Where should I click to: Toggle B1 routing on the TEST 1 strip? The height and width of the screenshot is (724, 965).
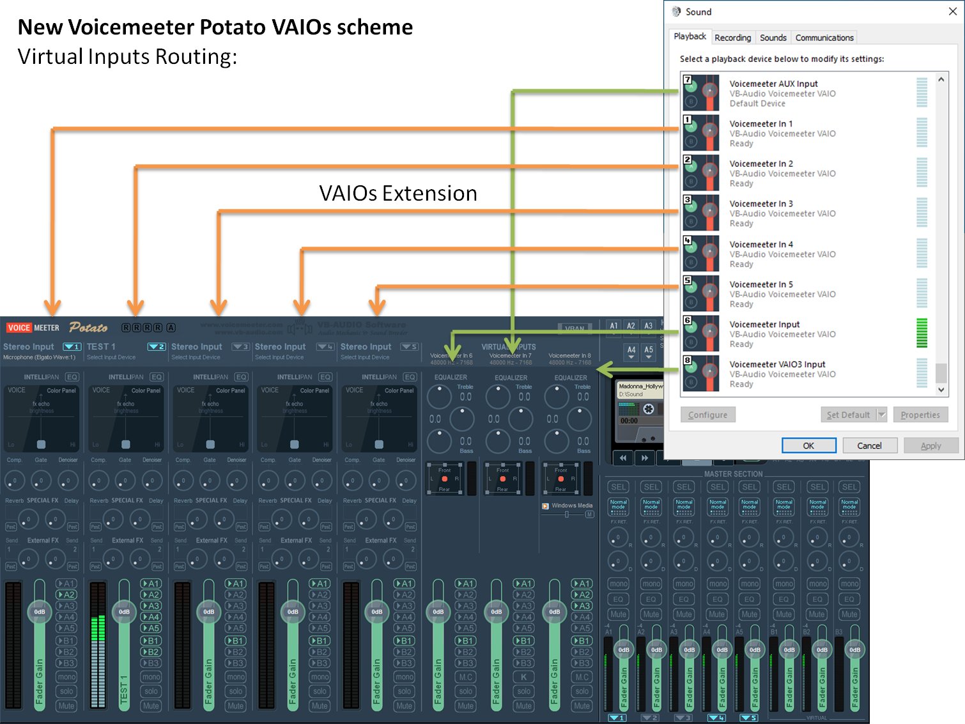click(x=151, y=641)
